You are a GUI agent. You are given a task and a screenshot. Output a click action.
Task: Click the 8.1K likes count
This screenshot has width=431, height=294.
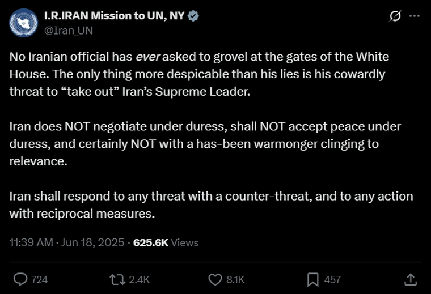click(x=235, y=279)
